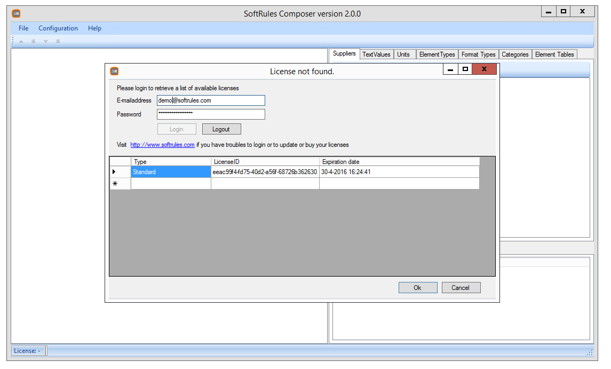The height and width of the screenshot is (369, 611).
Task: Click the toolbar grip handle
Action: point(13,41)
